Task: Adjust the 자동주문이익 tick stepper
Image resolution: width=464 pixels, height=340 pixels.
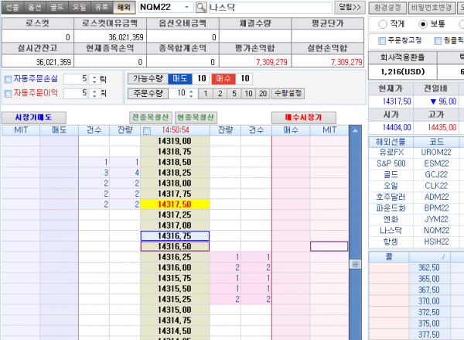Action: pos(94,93)
